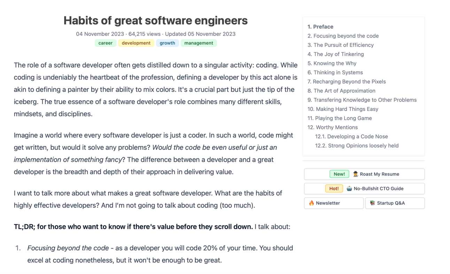Go to the "Worthy Mentions" section
The width and height of the screenshot is (450, 274).
[333, 127]
